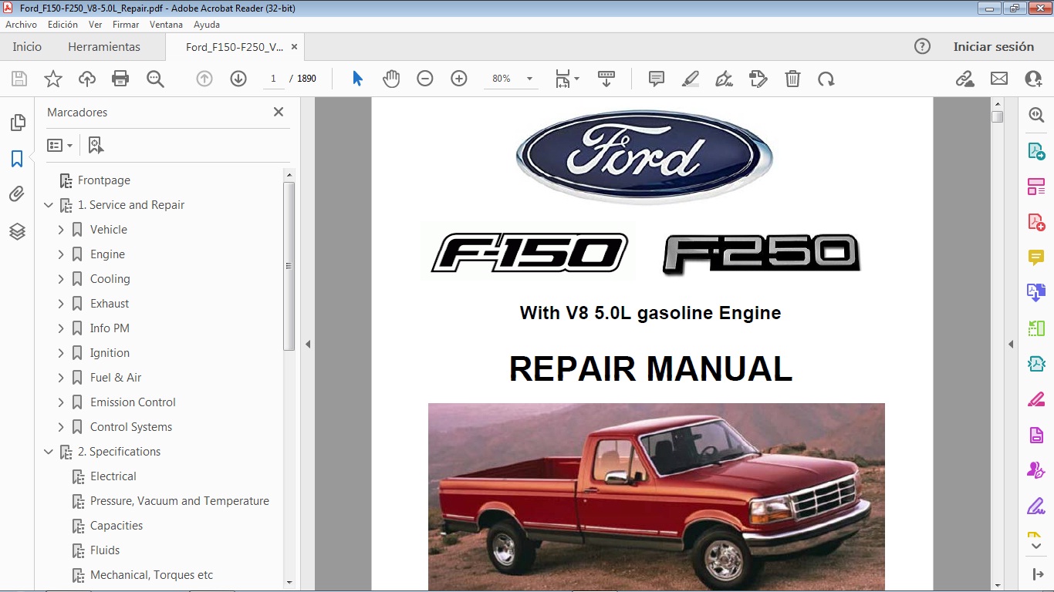Open the Ventana menu
This screenshot has height=592, width=1054.
pyautogui.click(x=166, y=25)
